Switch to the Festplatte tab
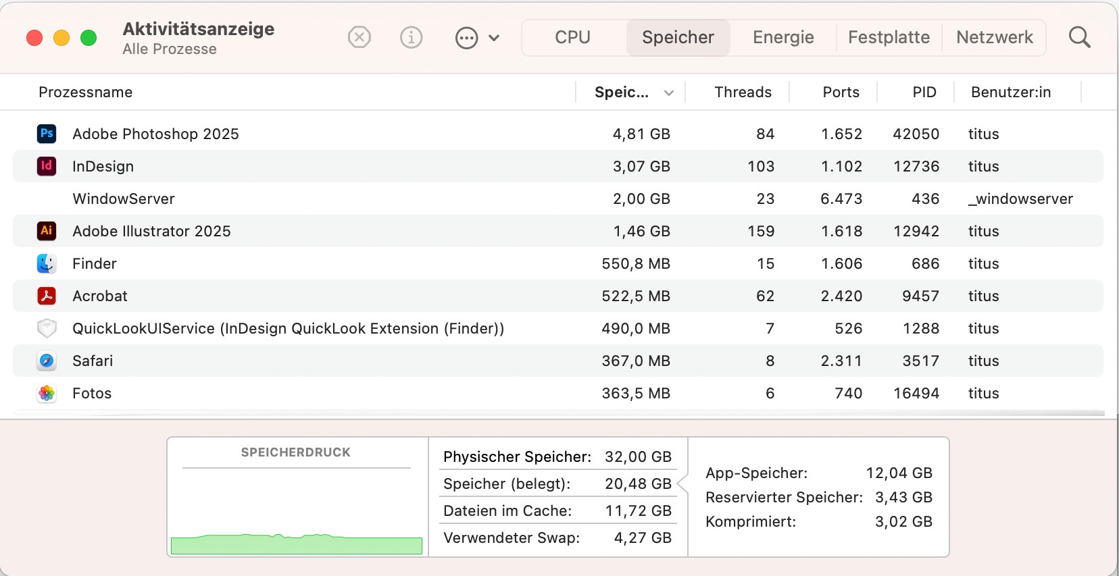This screenshot has height=576, width=1119. pyautogui.click(x=889, y=37)
